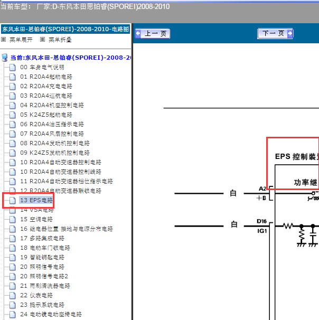Click the 东风本田-思铂睿 电路图 panel title
The height and width of the screenshot is (320, 319).
point(65,29)
